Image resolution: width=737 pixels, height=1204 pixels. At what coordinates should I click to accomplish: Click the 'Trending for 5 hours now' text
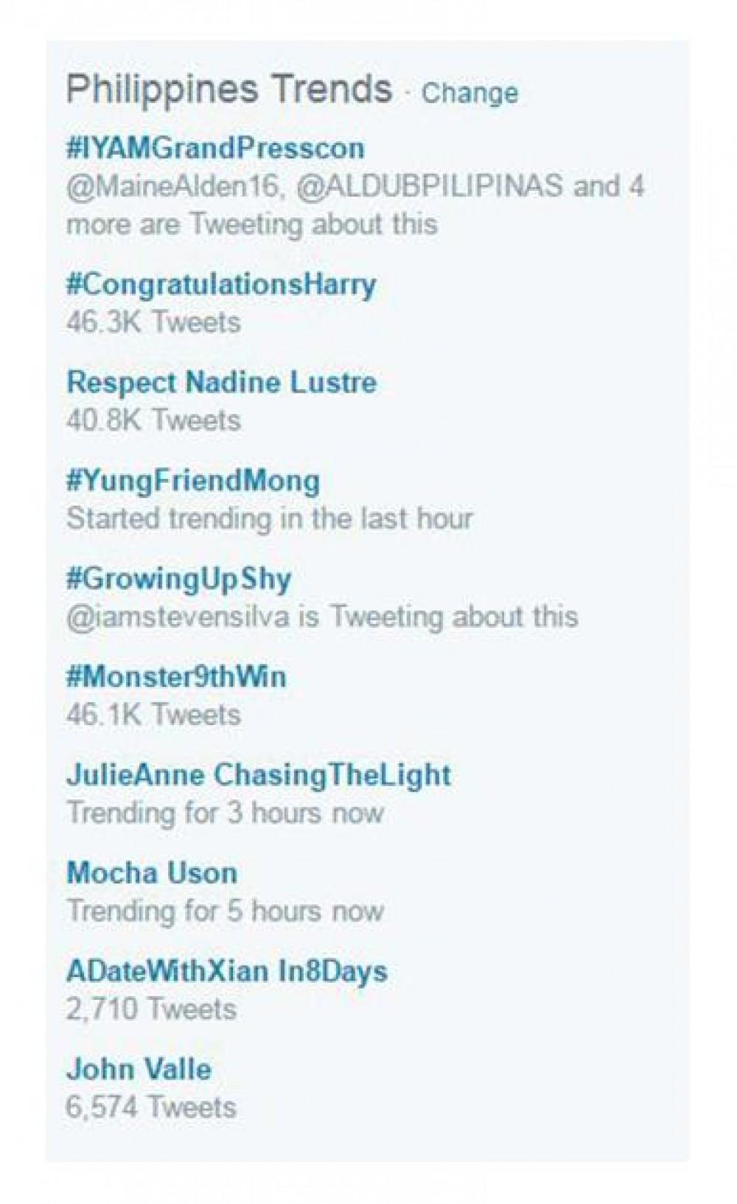click(225, 911)
